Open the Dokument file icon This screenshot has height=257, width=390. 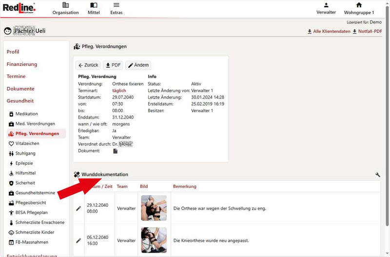coord(116,151)
